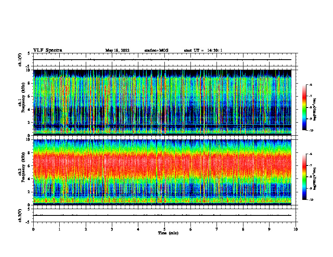Select the "ch.1(V)" waveform axis label
The width and height of the screenshot is (333, 257).
pyautogui.click(x=20, y=60)
